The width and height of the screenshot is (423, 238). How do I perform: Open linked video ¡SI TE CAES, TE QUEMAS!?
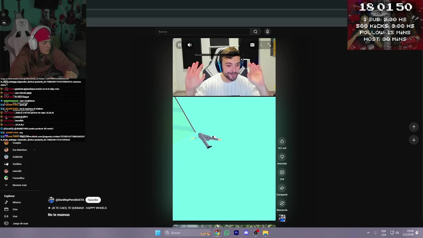79,208
